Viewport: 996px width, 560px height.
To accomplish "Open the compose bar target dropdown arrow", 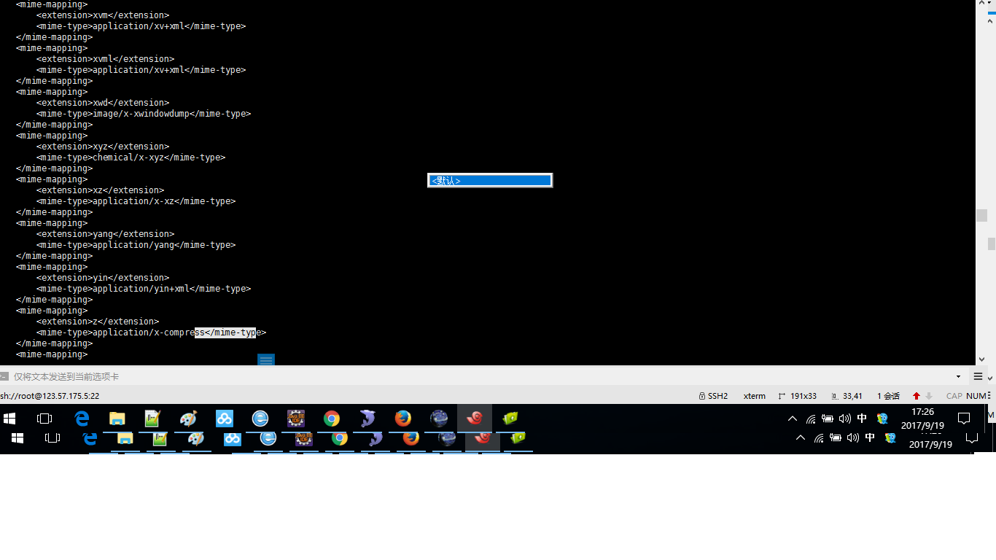I will (x=958, y=376).
